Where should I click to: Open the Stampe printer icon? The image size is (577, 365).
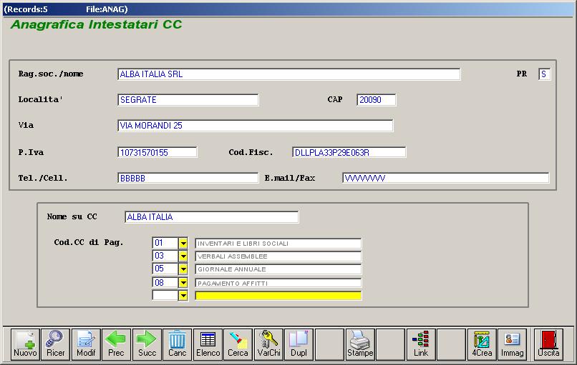point(360,344)
